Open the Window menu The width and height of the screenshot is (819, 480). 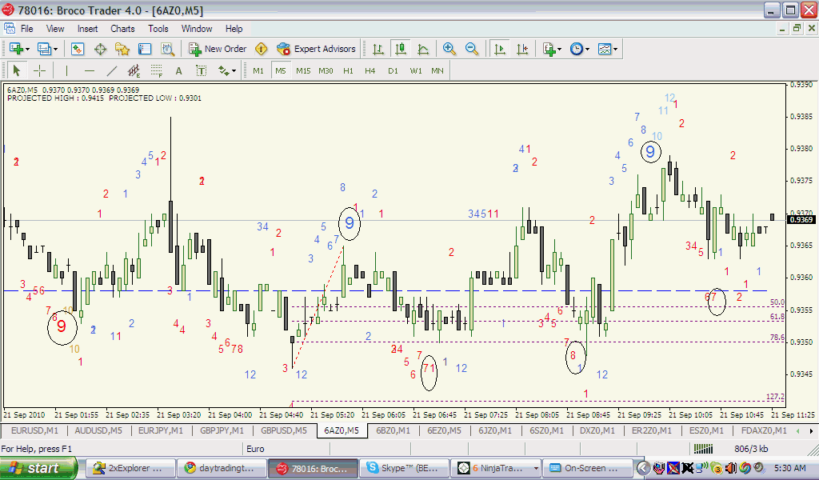tap(197, 29)
